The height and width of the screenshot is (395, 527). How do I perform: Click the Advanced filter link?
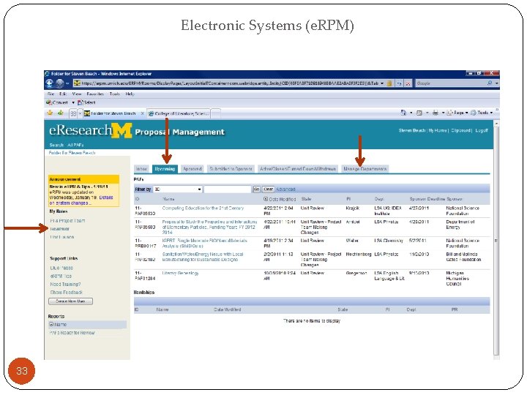(285, 189)
